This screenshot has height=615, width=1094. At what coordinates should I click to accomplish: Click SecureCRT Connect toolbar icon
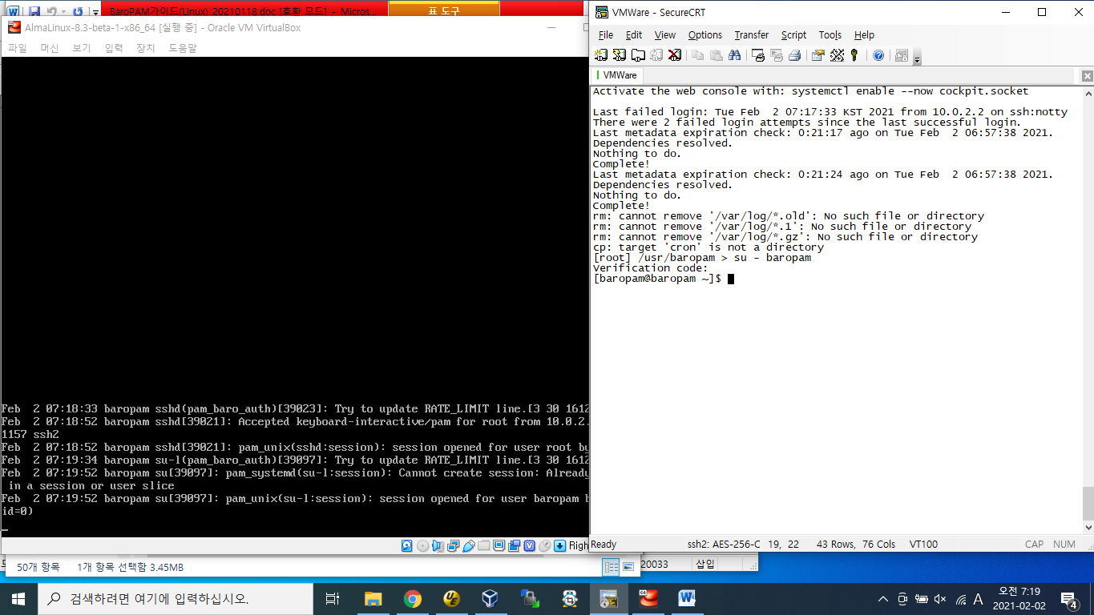[601, 55]
